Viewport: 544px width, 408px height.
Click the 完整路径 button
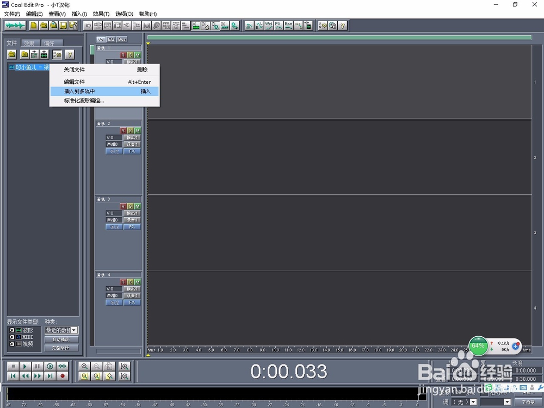coord(61,348)
